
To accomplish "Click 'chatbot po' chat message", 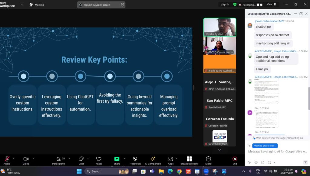I will [263, 27].
